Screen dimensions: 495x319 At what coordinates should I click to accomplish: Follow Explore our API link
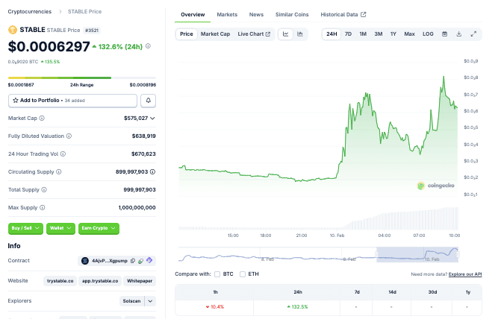465,274
